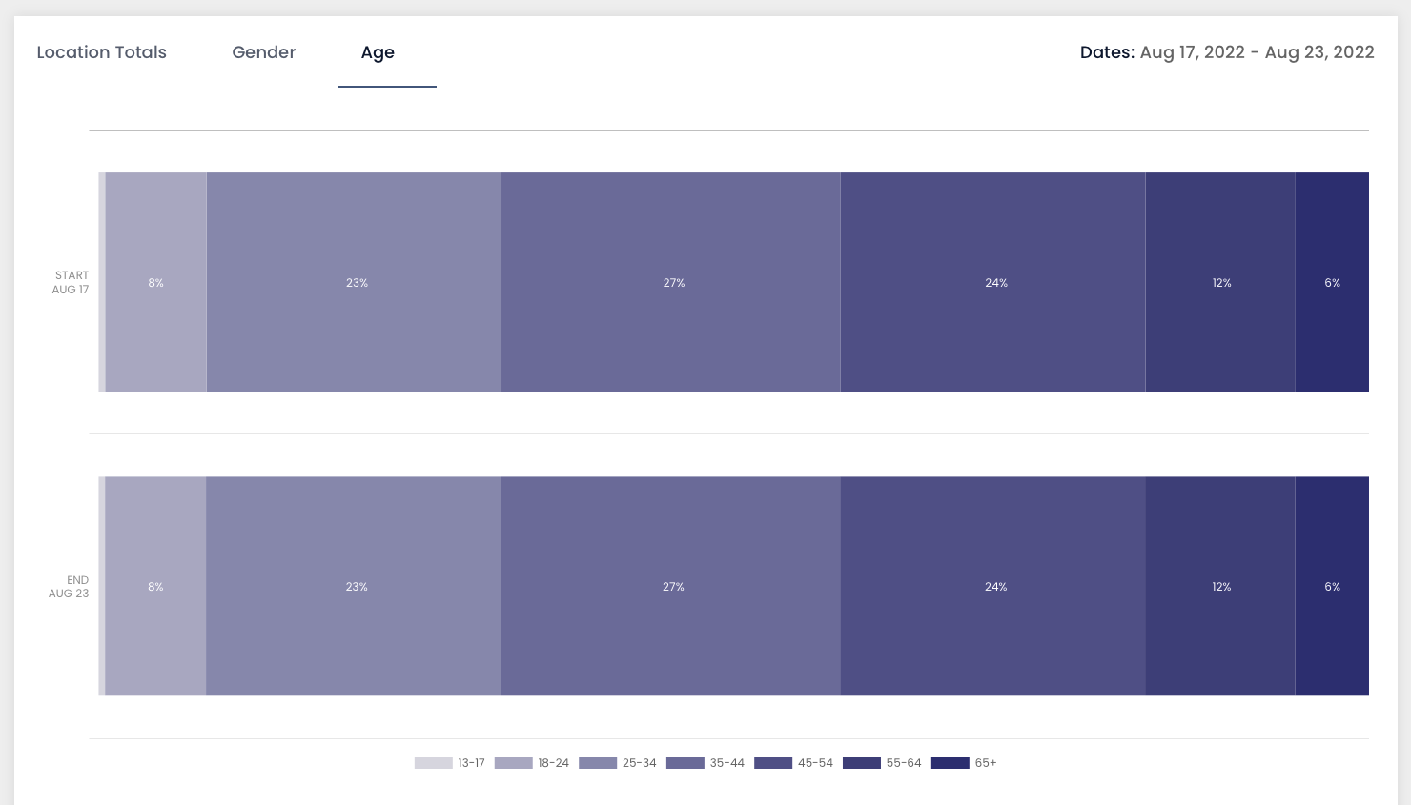Screen dimensions: 1411x805
Task: Toggle the 35-44 legend entry
Action: 705,763
